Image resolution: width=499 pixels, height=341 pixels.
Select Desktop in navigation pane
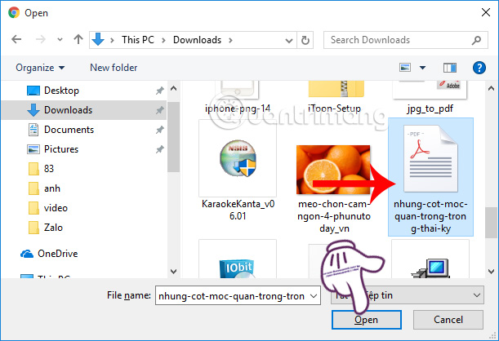tap(83, 91)
